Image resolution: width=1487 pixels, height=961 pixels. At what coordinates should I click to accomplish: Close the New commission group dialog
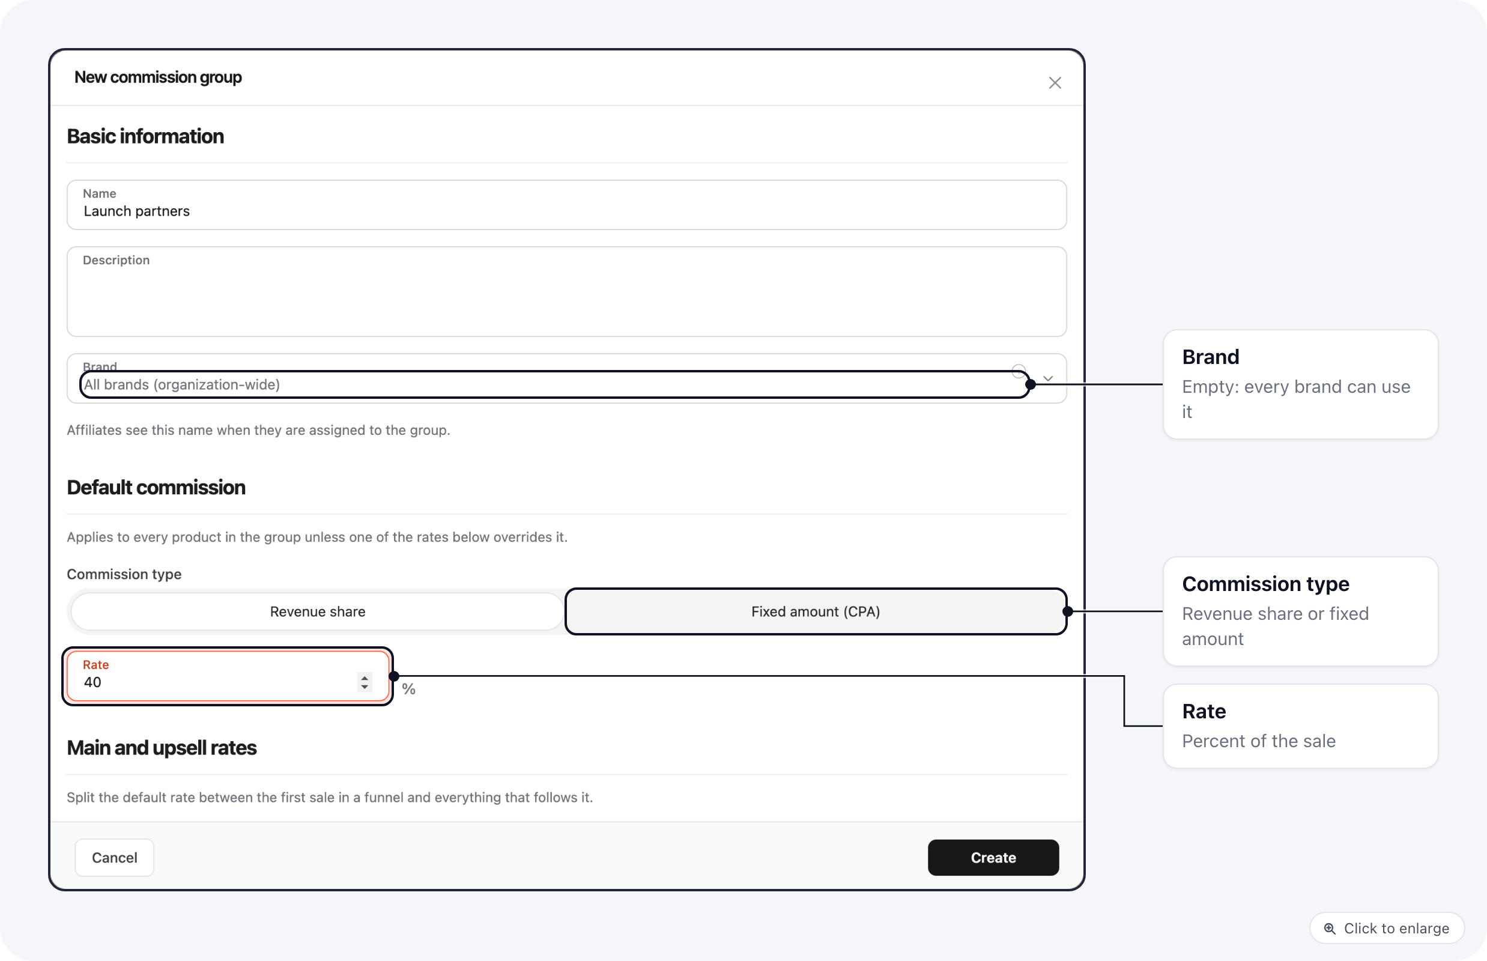[x=1055, y=83]
